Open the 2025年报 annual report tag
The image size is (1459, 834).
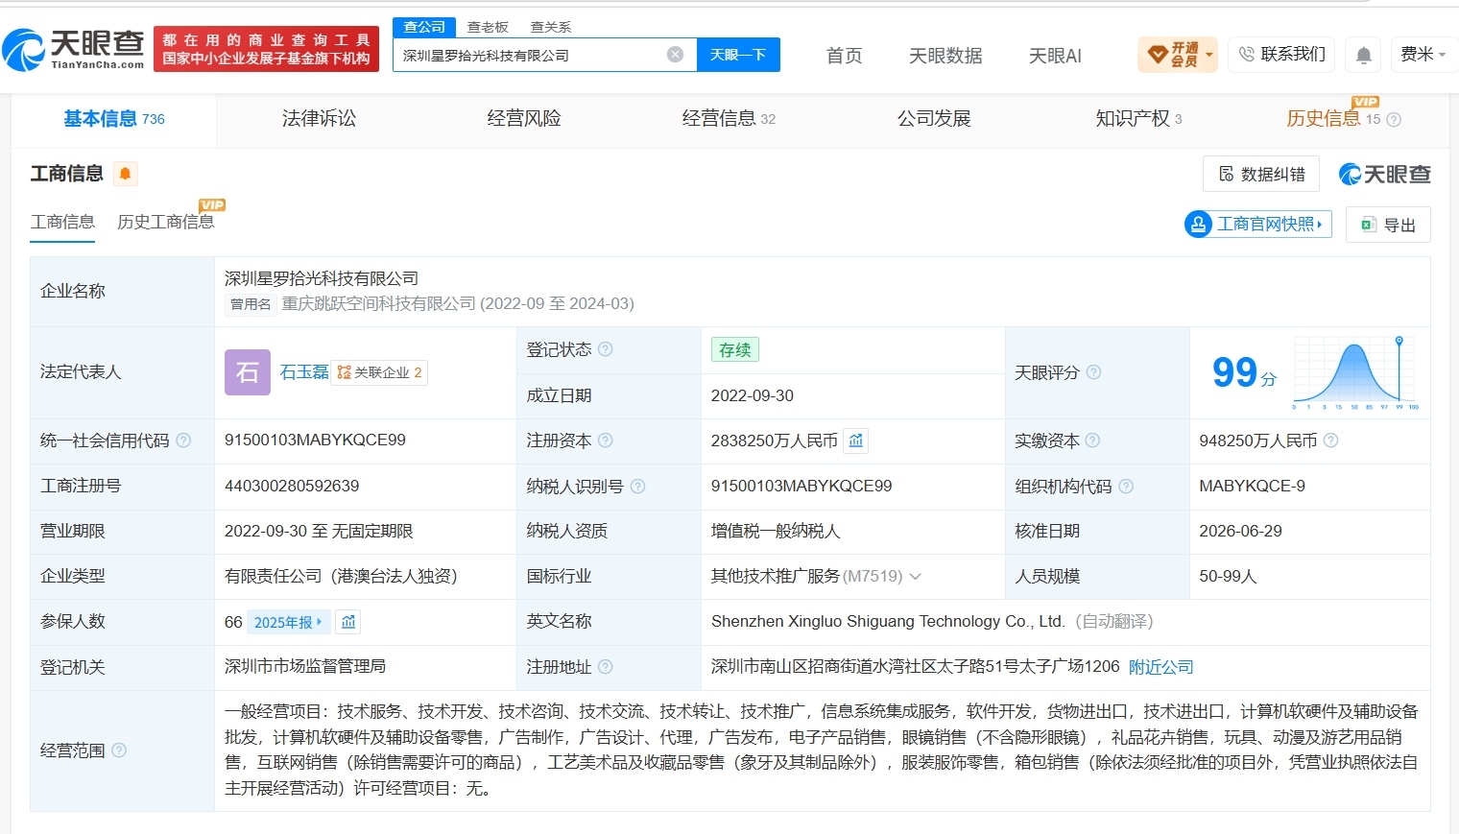coord(288,622)
